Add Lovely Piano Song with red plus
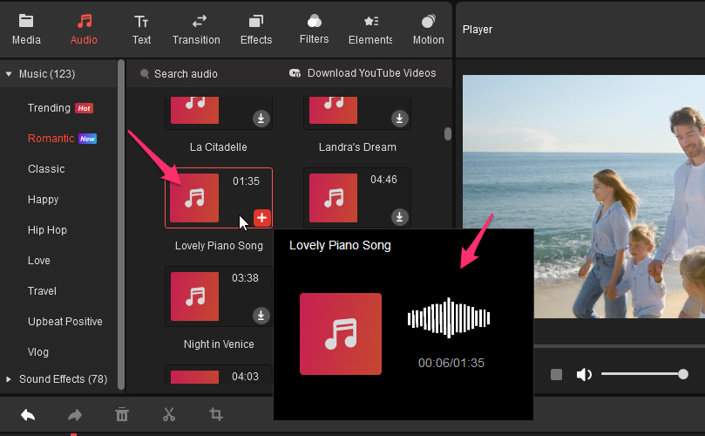This screenshot has height=436, width=705. 262,218
